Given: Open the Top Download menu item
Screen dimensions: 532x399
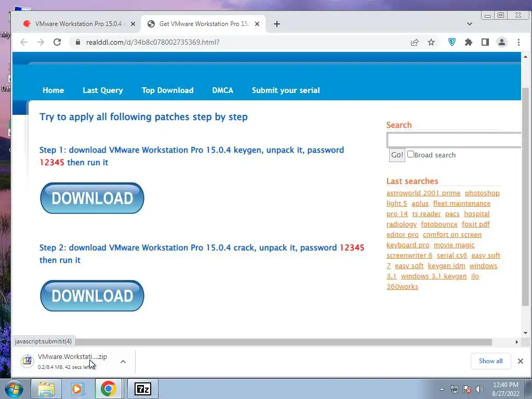Looking at the screenshot, I should coord(168,90).
